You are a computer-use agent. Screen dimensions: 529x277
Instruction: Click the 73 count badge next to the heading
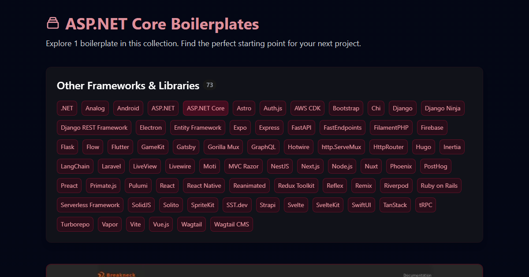[x=210, y=85]
